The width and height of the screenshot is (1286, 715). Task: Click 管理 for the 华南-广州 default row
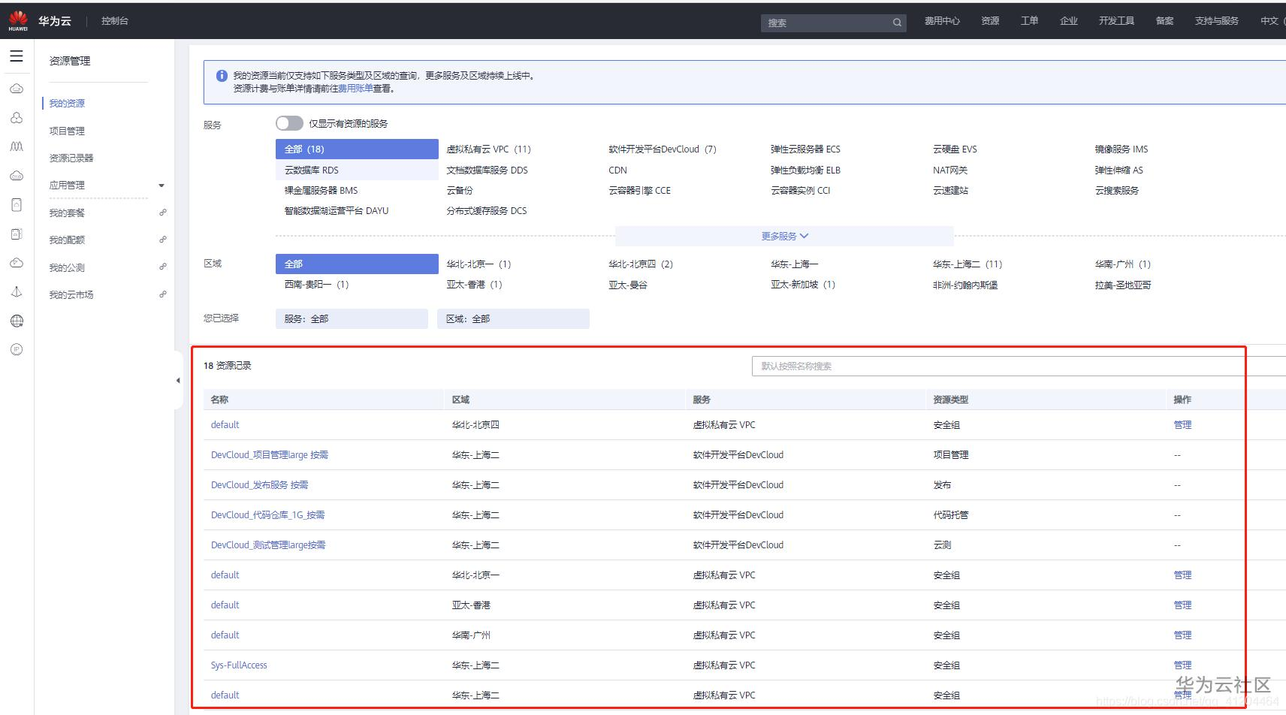pyautogui.click(x=1182, y=635)
